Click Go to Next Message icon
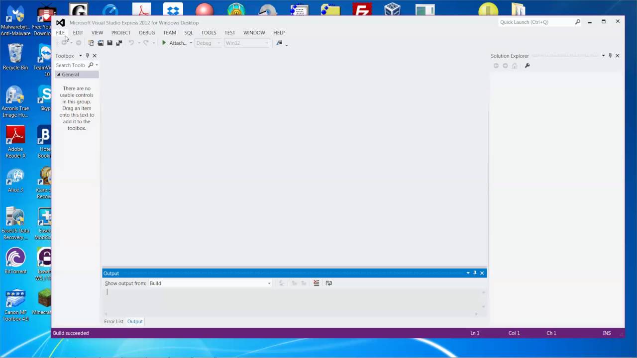 point(304,283)
